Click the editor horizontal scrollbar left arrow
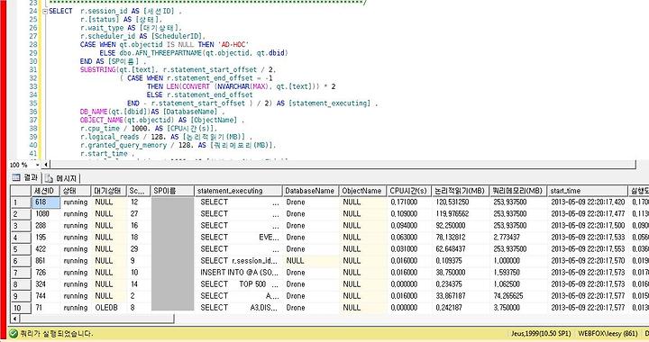This screenshot has width=649, height=342. [46, 165]
